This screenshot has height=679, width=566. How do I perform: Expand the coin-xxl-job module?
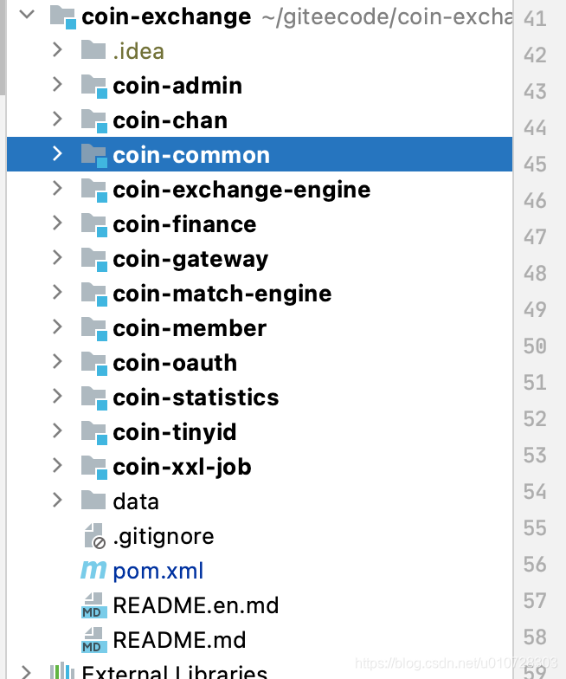(x=57, y=465)
